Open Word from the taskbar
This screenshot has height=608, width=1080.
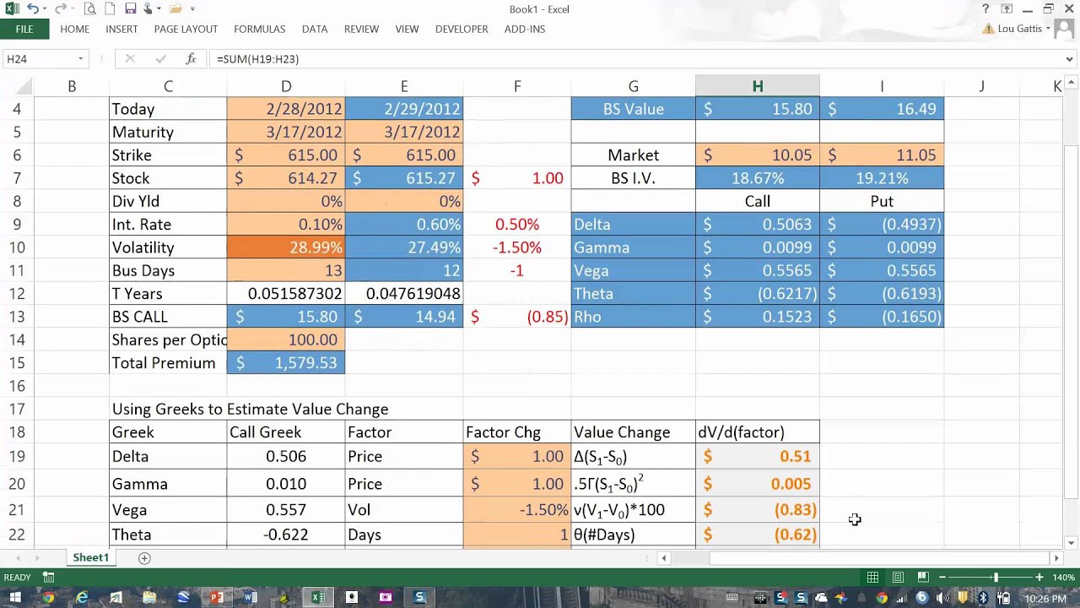tap(251, 598)
